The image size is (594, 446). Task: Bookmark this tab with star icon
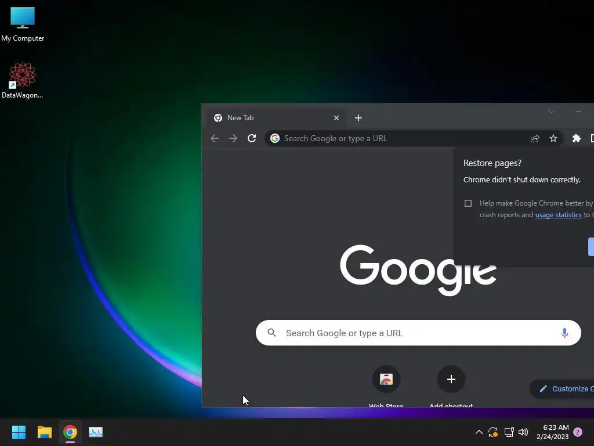[x=553, y=138]
